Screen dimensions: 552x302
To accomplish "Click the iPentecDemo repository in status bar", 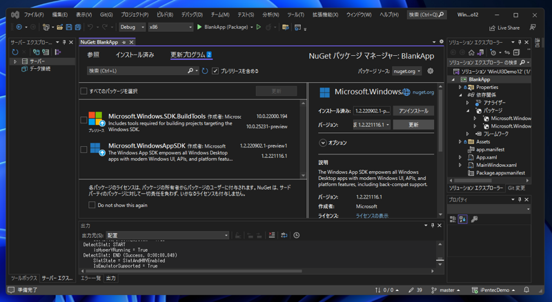I will (493, 290).
